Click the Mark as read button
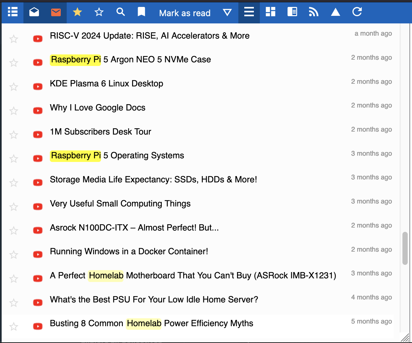The width and height of the screenshot is (412, 343). tap(185, 13)
